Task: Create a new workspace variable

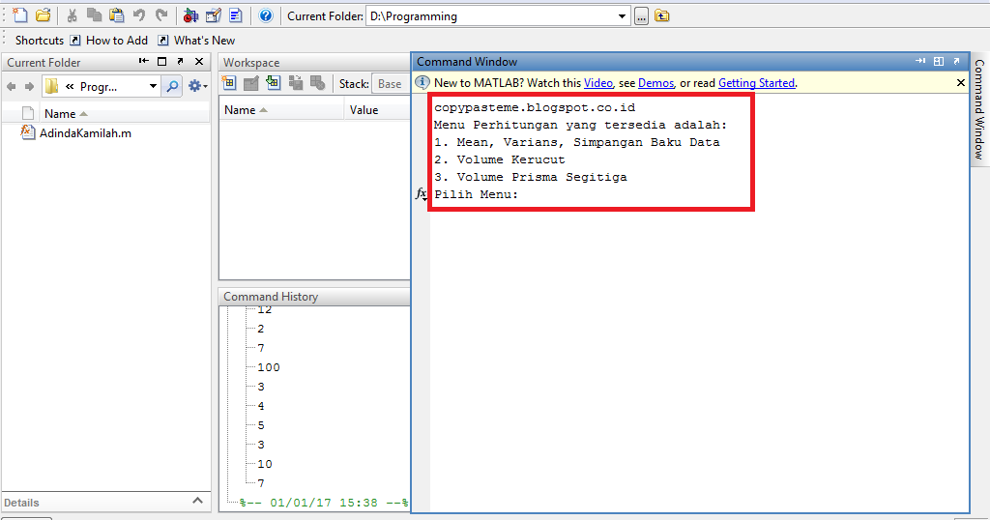Action: click(229, 83)
